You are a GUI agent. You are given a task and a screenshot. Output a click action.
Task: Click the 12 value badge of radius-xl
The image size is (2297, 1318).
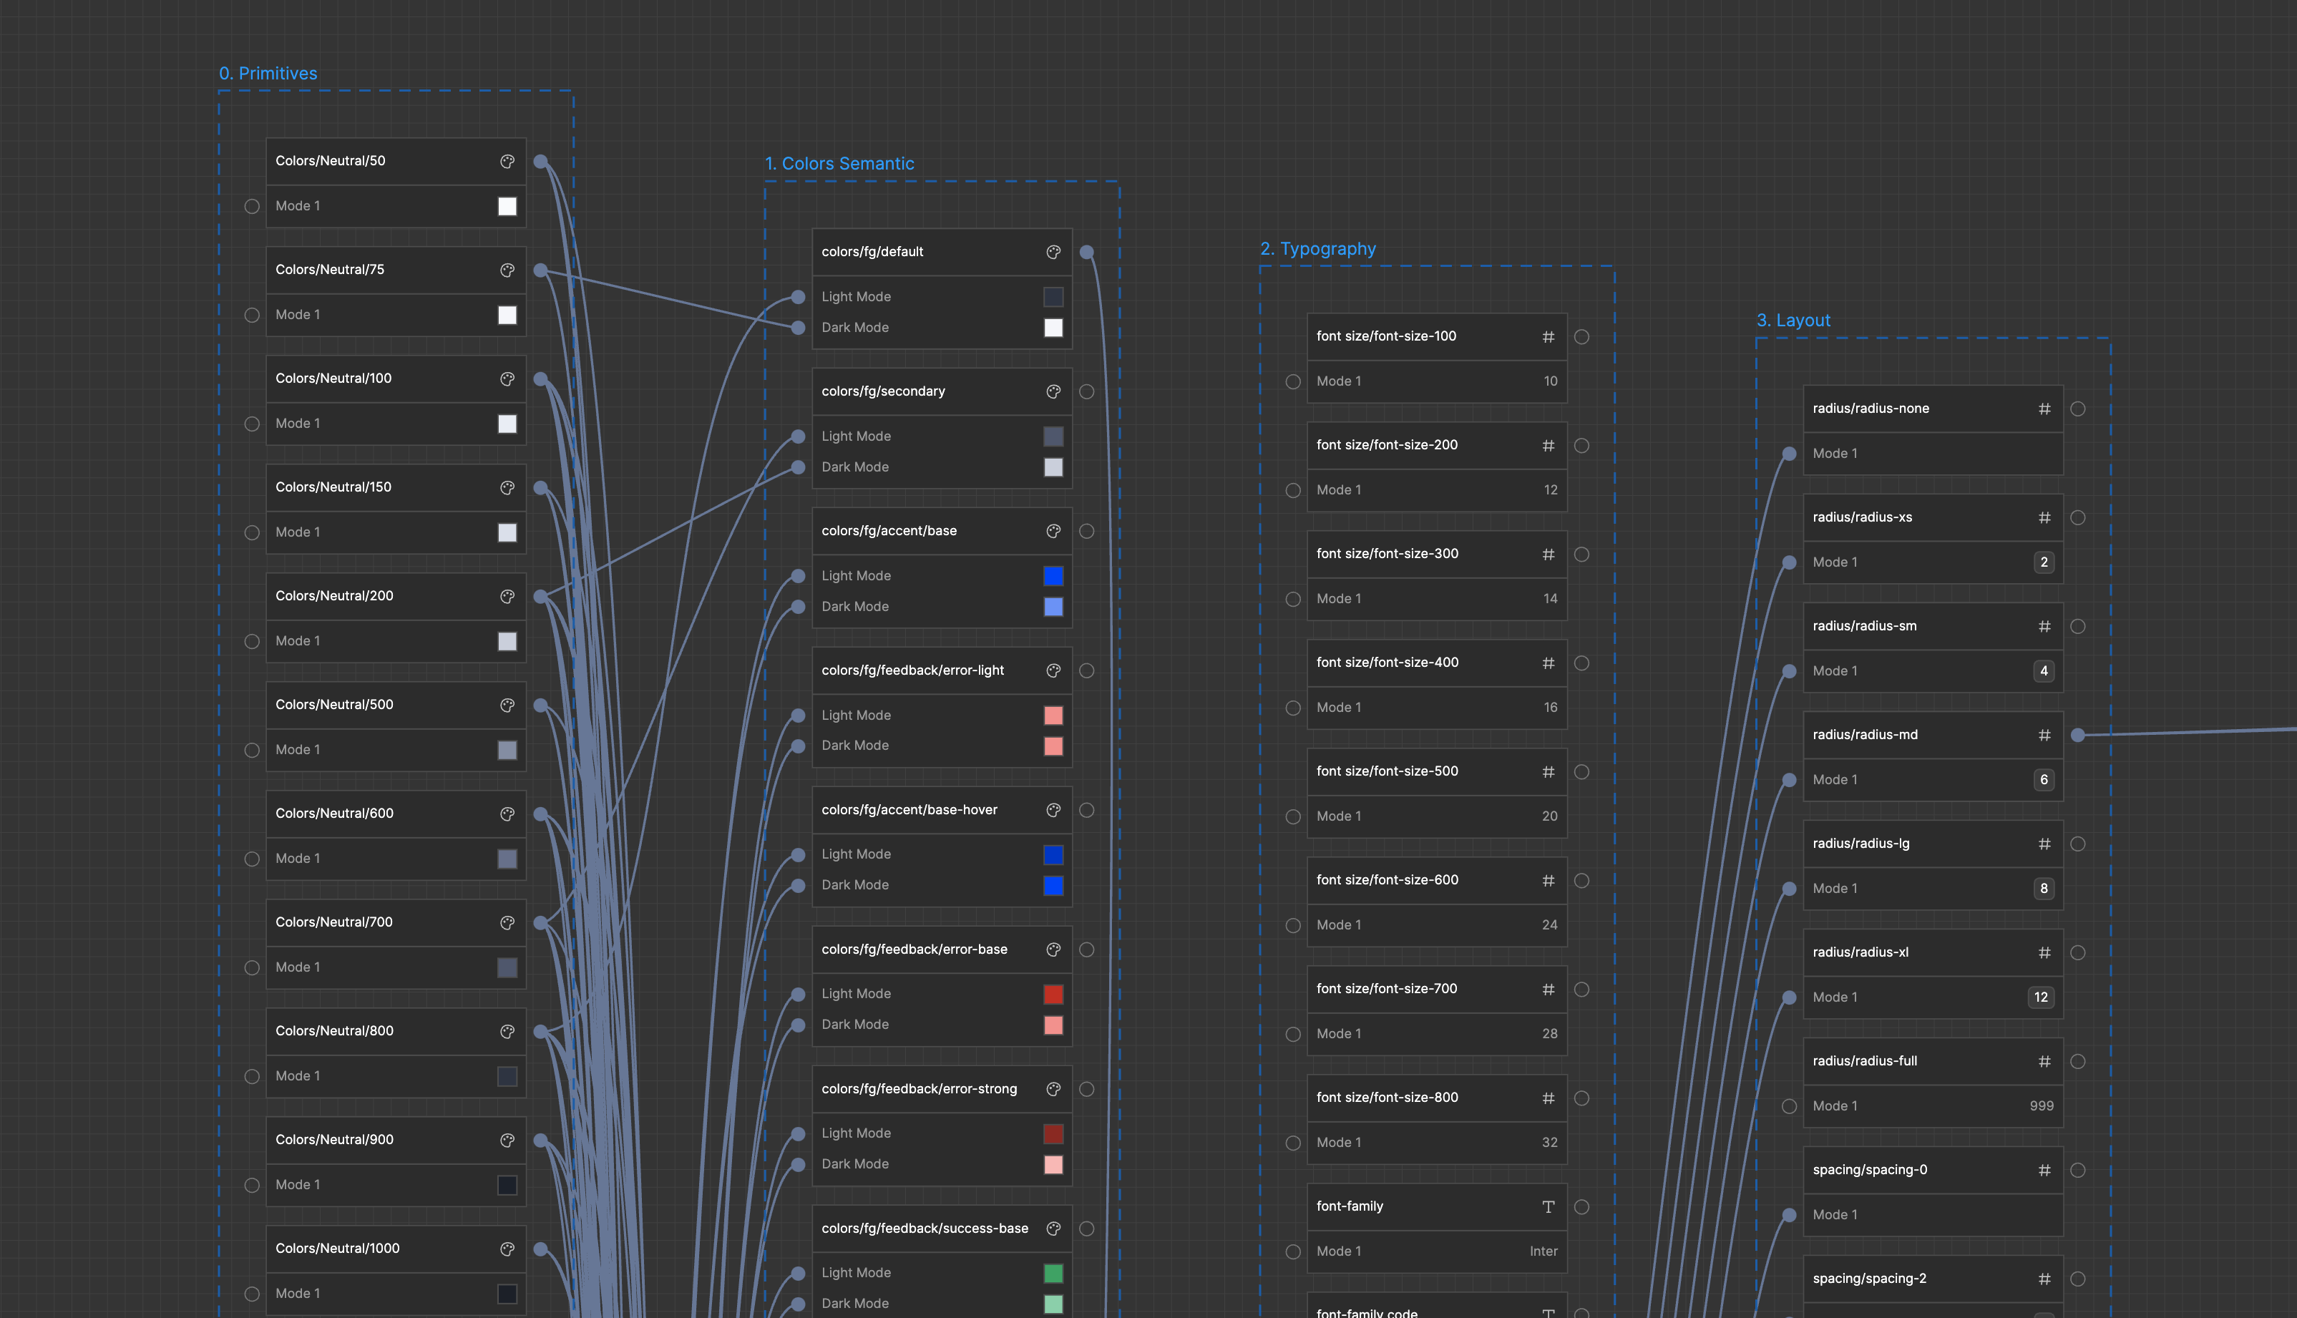(2041, 997)
